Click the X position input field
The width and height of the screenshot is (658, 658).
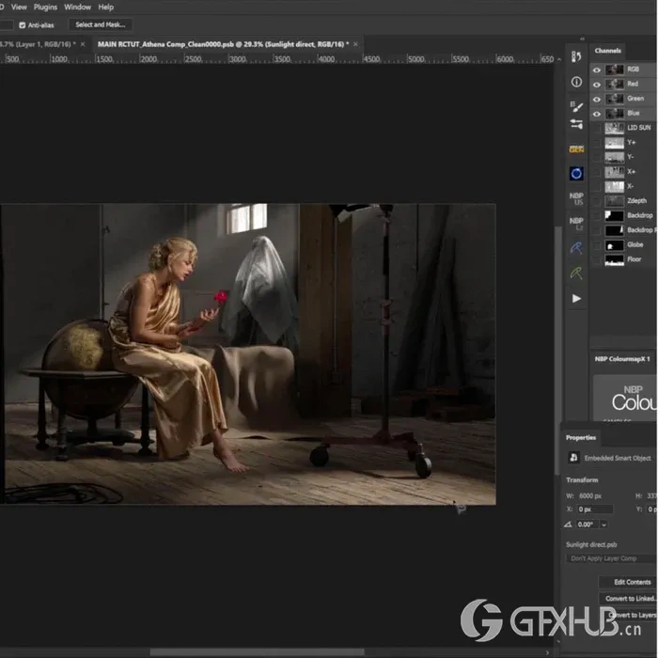pos(593,509)
